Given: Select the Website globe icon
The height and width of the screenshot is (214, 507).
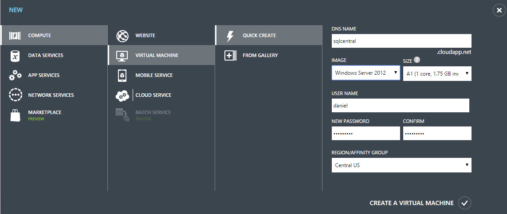Looking at the screenshot, I should [122, 35].
